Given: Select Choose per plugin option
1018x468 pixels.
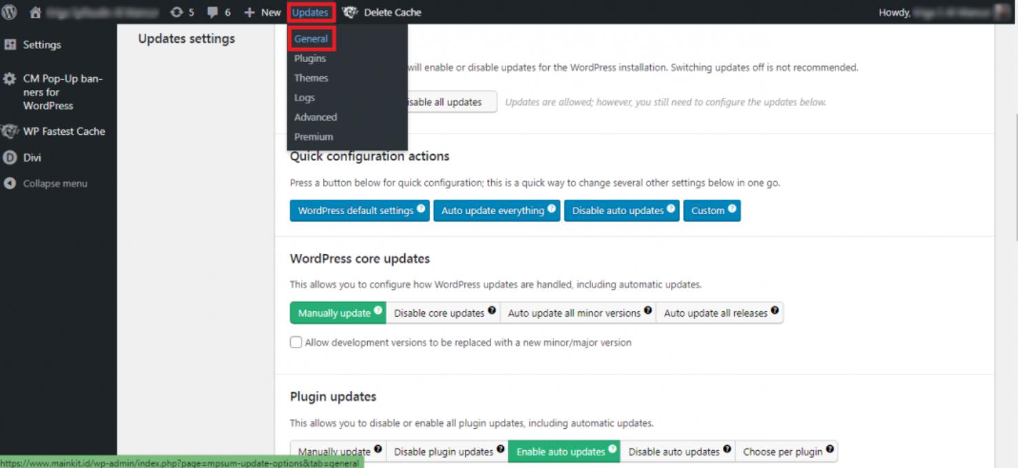Looking at the screenshot, I should click(787, 451).
